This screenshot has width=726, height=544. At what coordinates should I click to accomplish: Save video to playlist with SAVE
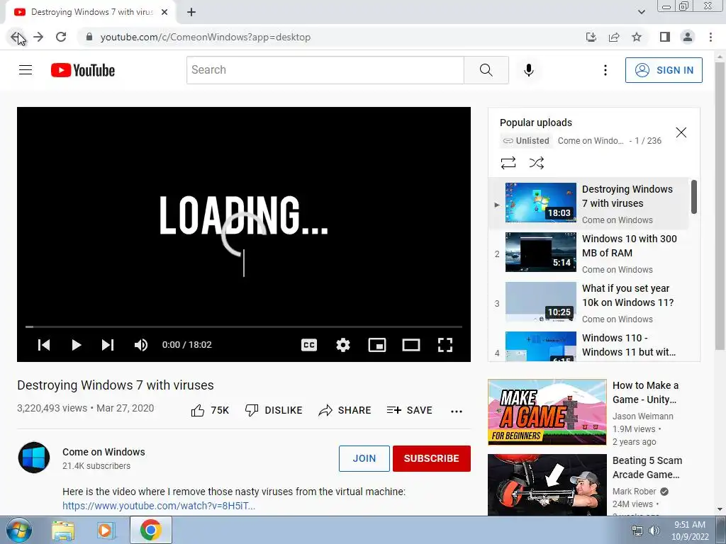click(x=409, y=410)
